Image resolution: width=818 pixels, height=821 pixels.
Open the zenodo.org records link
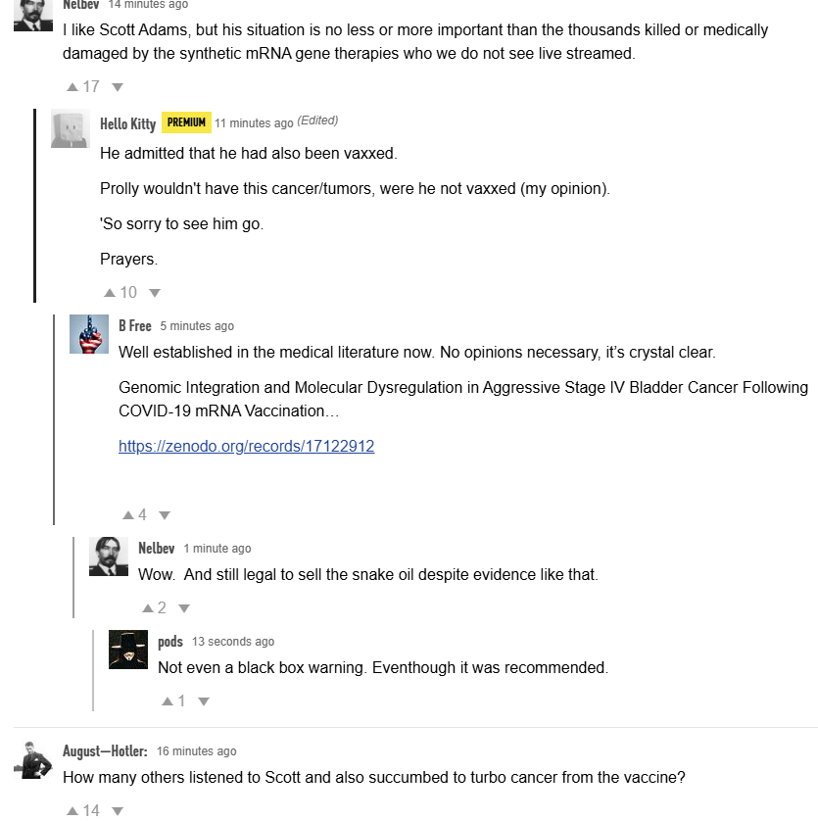[x=246, y=446]
